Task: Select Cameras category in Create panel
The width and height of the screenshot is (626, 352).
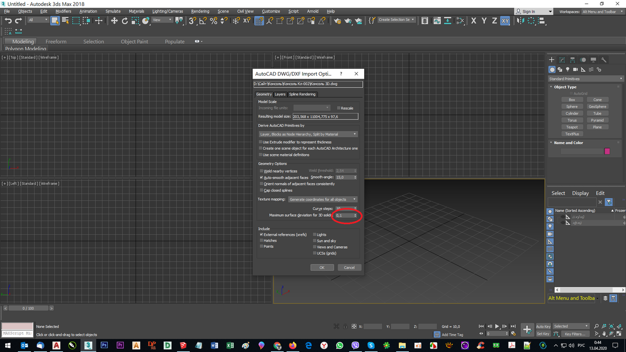Action: (575, 69)
